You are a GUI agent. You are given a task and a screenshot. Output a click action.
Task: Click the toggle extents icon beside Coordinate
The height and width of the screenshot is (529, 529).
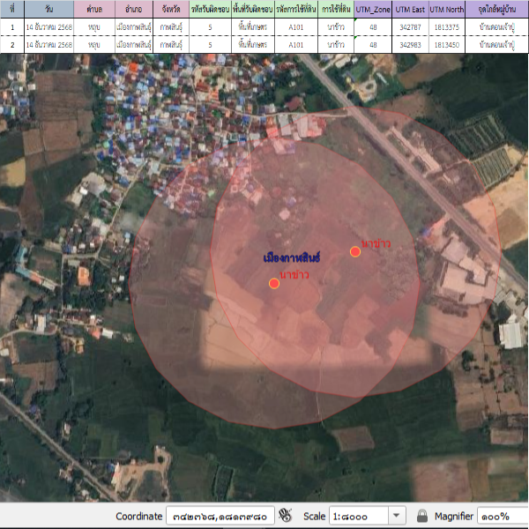(285, 516)
